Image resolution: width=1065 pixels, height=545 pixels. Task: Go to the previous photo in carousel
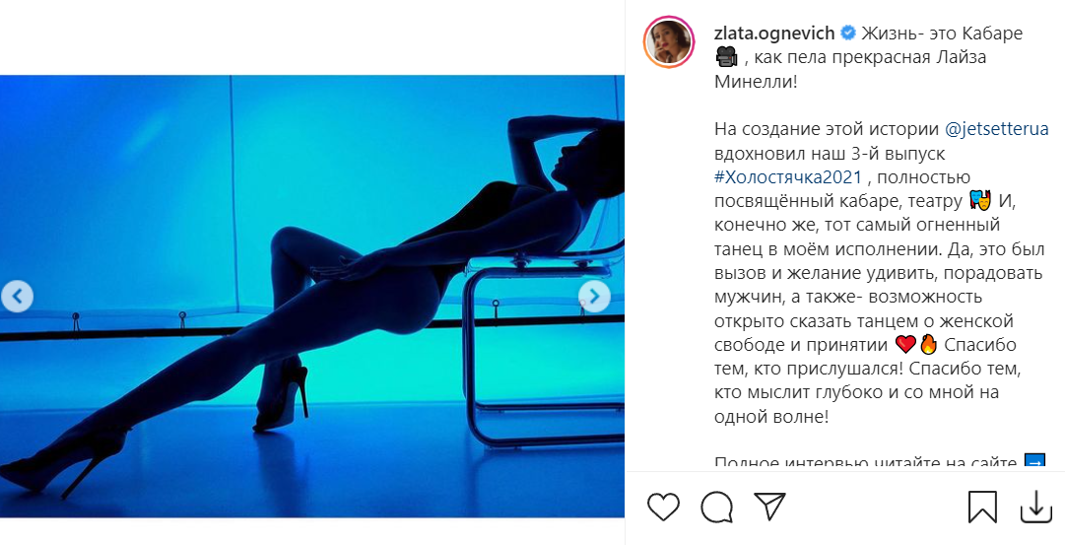[18, 297]
